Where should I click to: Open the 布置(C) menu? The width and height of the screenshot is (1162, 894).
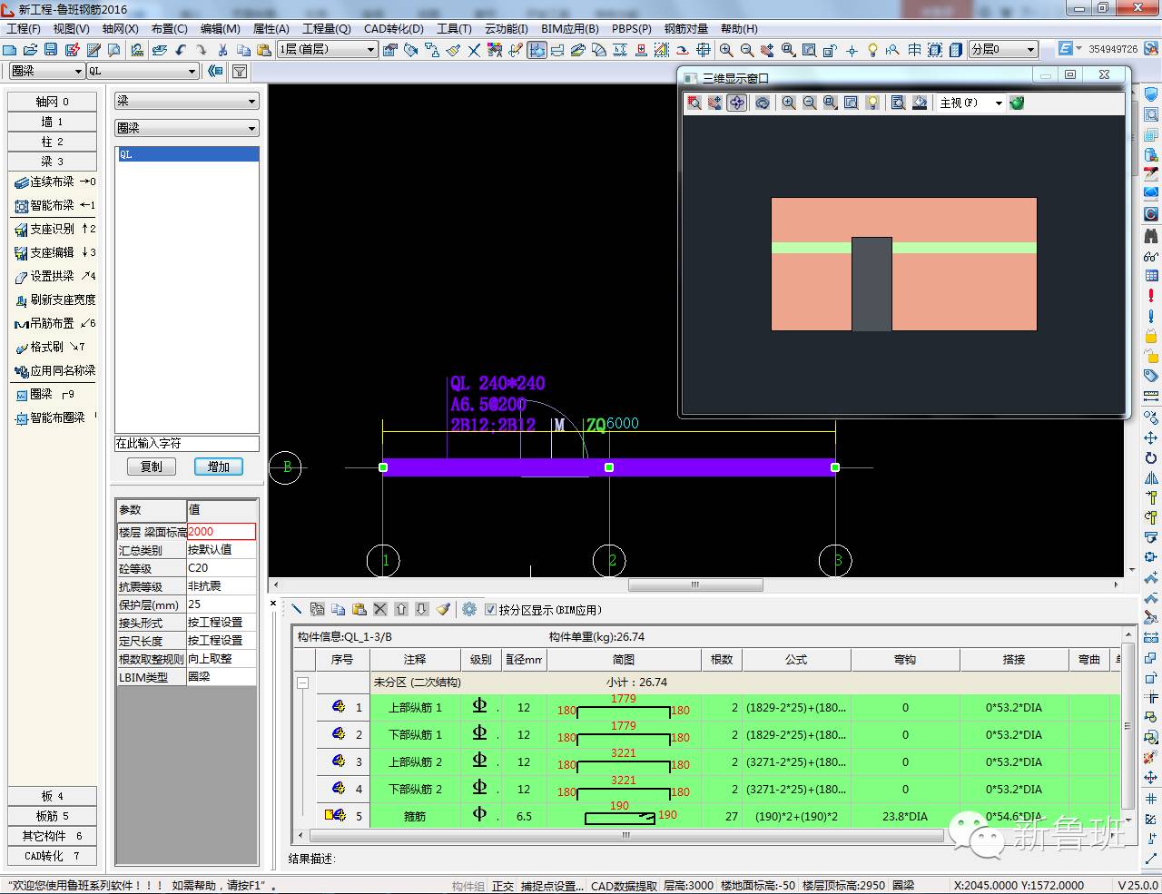tap(170, 29)
